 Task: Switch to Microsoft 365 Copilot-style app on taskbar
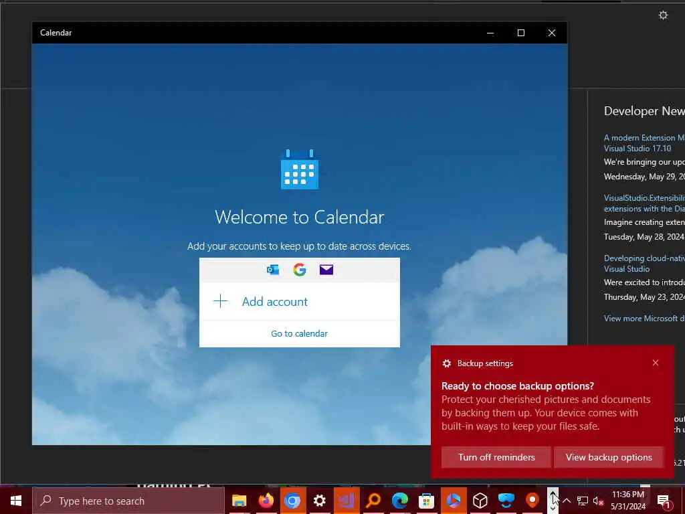point(454,501)
